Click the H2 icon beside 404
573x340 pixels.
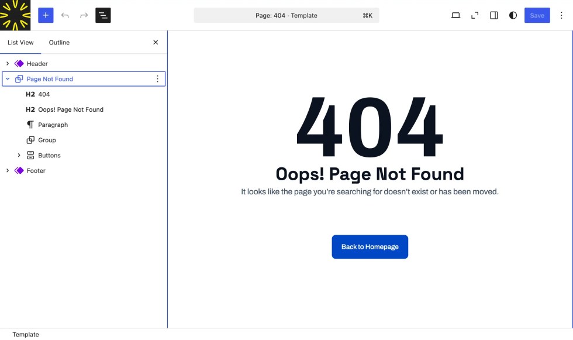(x=30, y=94)
